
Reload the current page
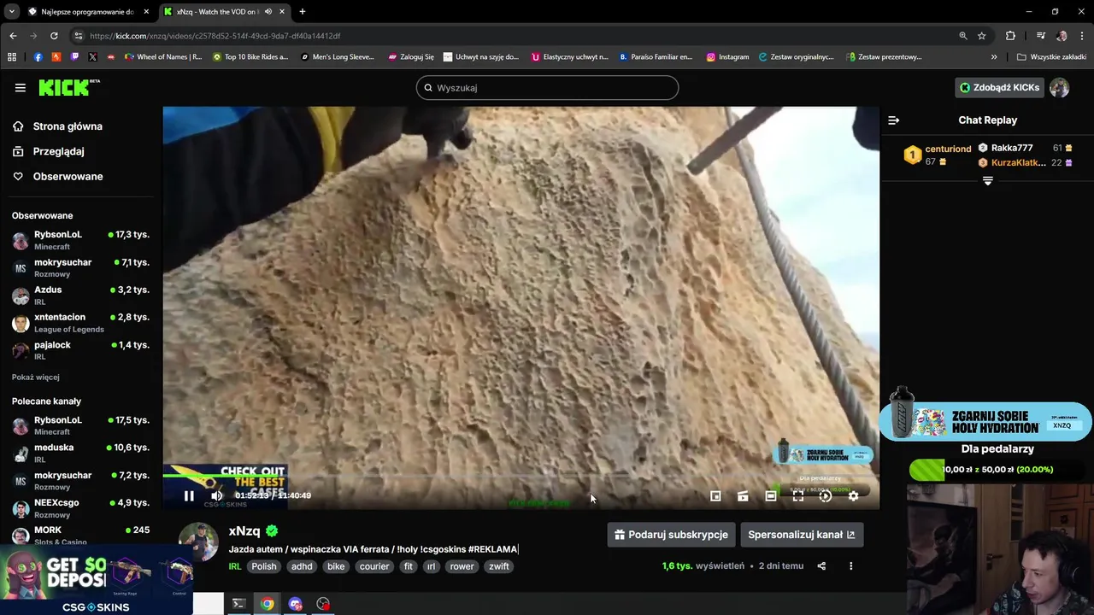[54, 36]
